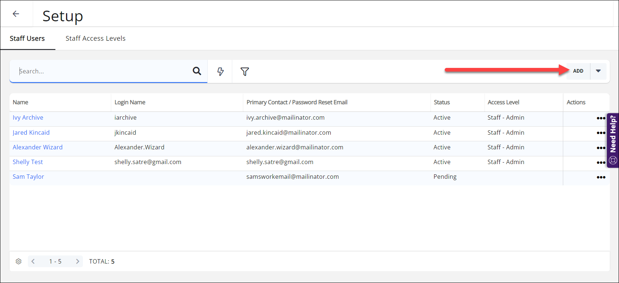The height and width of the screenshot is (283, 619).
Task: Select jared.kincaid@mailinator.com email cell
Action: pyautogui.click(x=289, y=133)
